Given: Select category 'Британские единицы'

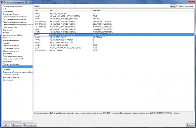Looking at the screenshot, I should tap(11, 40).
